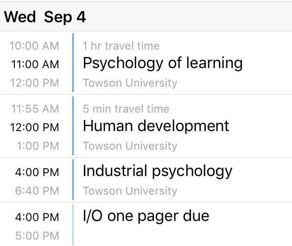
Task: Open the Industrial psychology event
Action: [x=157, y=171]
